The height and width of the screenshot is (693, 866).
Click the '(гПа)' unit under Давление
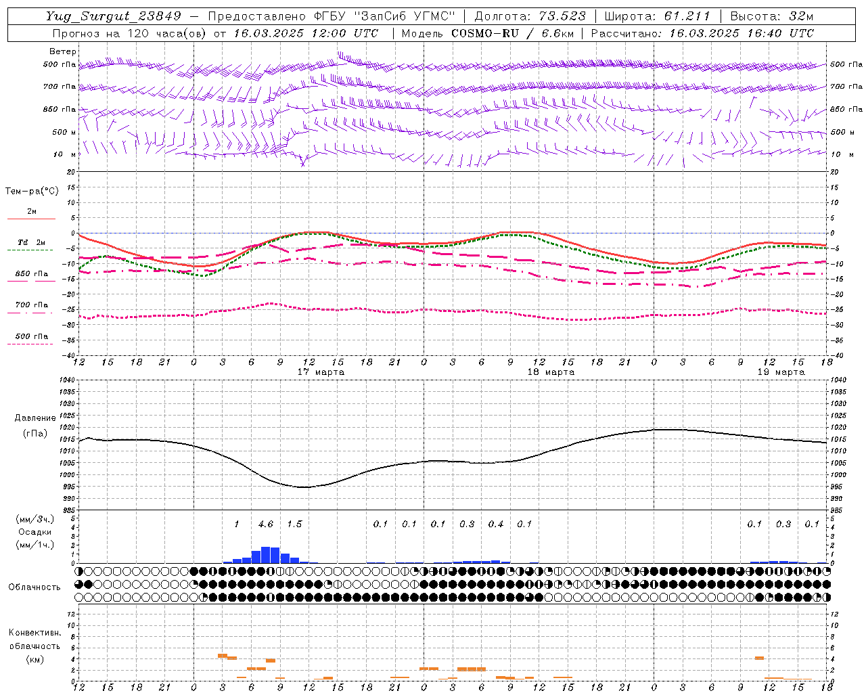35,434
